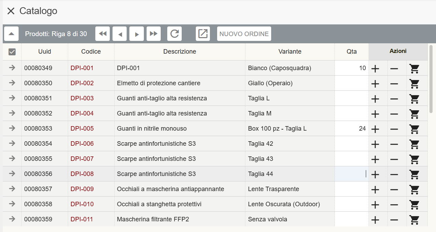The height and width of the screenshot is (232, 436).
Task: Sort by the Descrizione column header
Action: (x=180, y=52)
